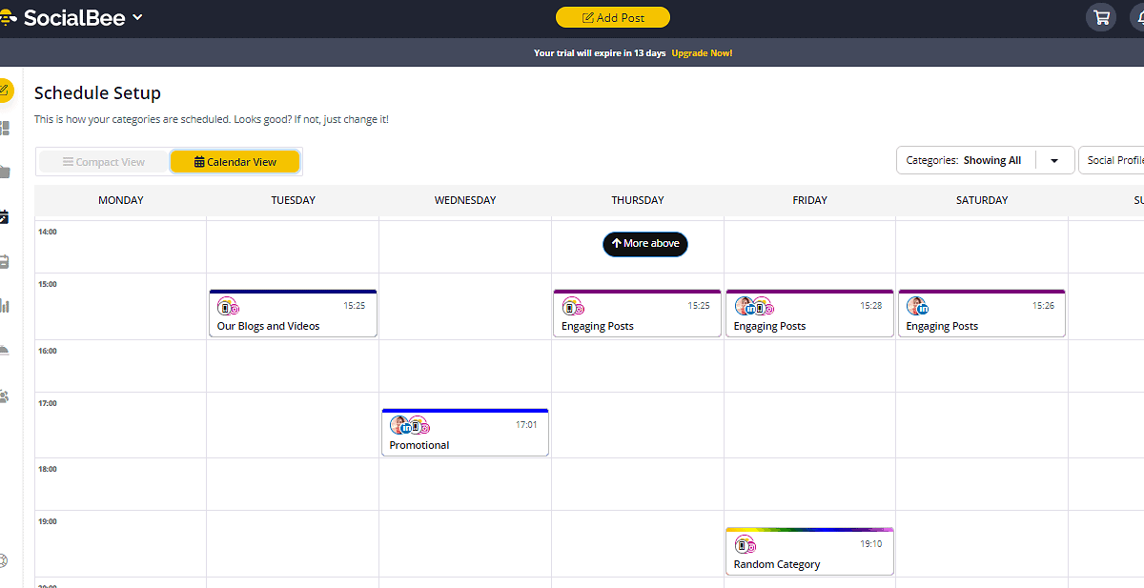Open the calendar schedule icon in the sidebar
The height and width of the screenshot is (588, 1144).
click(x=5, y=217)
